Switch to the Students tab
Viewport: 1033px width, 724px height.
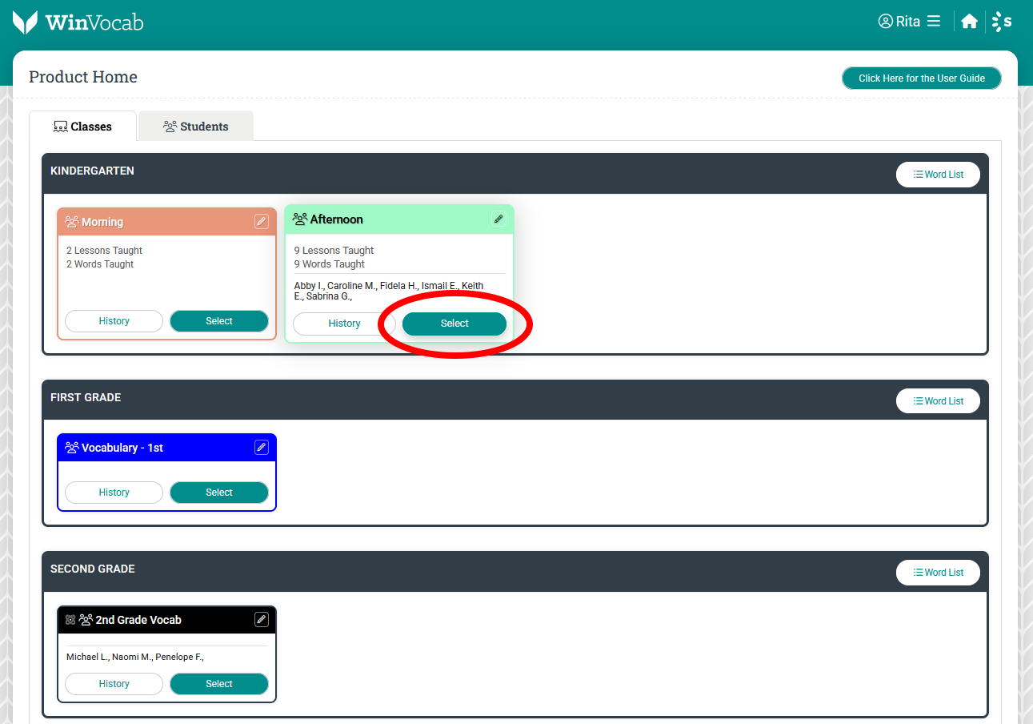click(196, 127)
